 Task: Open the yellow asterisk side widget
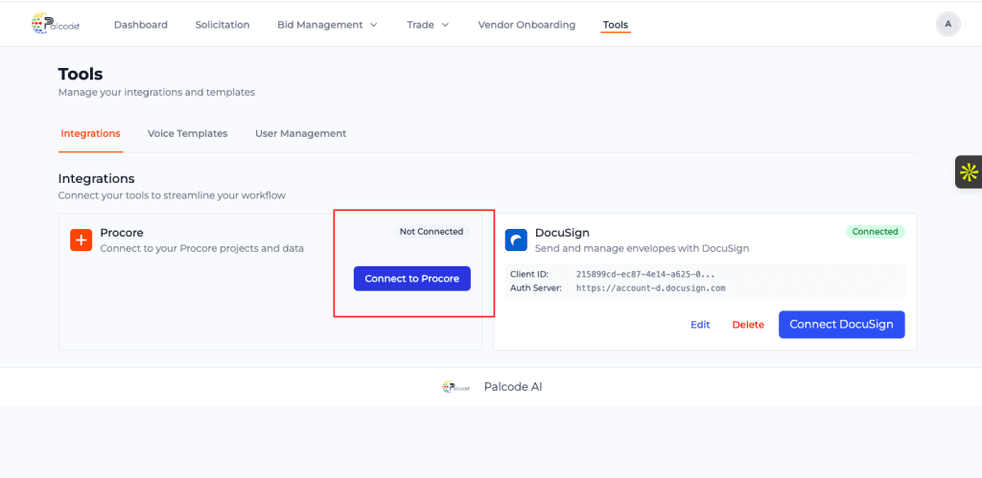[969, 172]
